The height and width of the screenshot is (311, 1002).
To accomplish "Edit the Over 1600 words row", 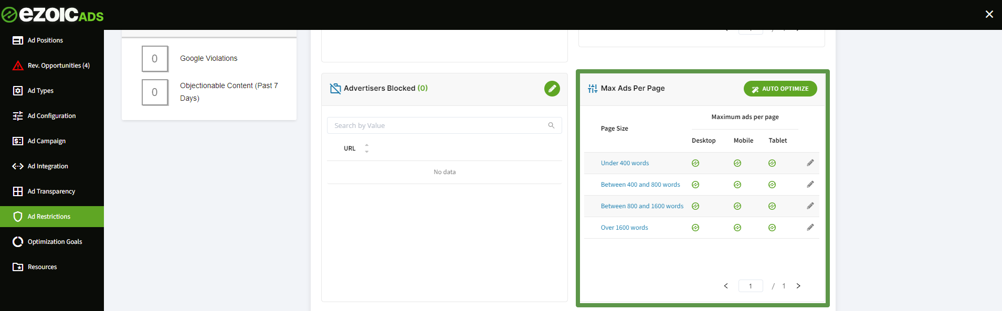I will point(810,228).
